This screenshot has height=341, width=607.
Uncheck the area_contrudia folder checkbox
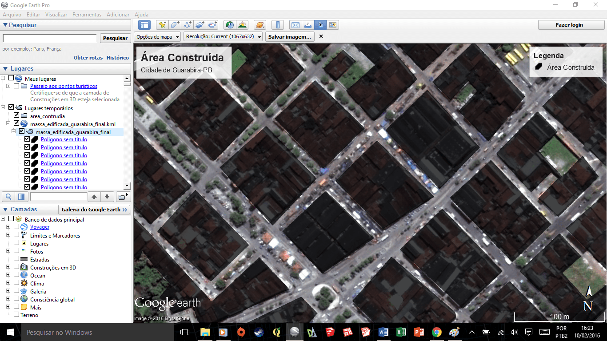[16, 116]
